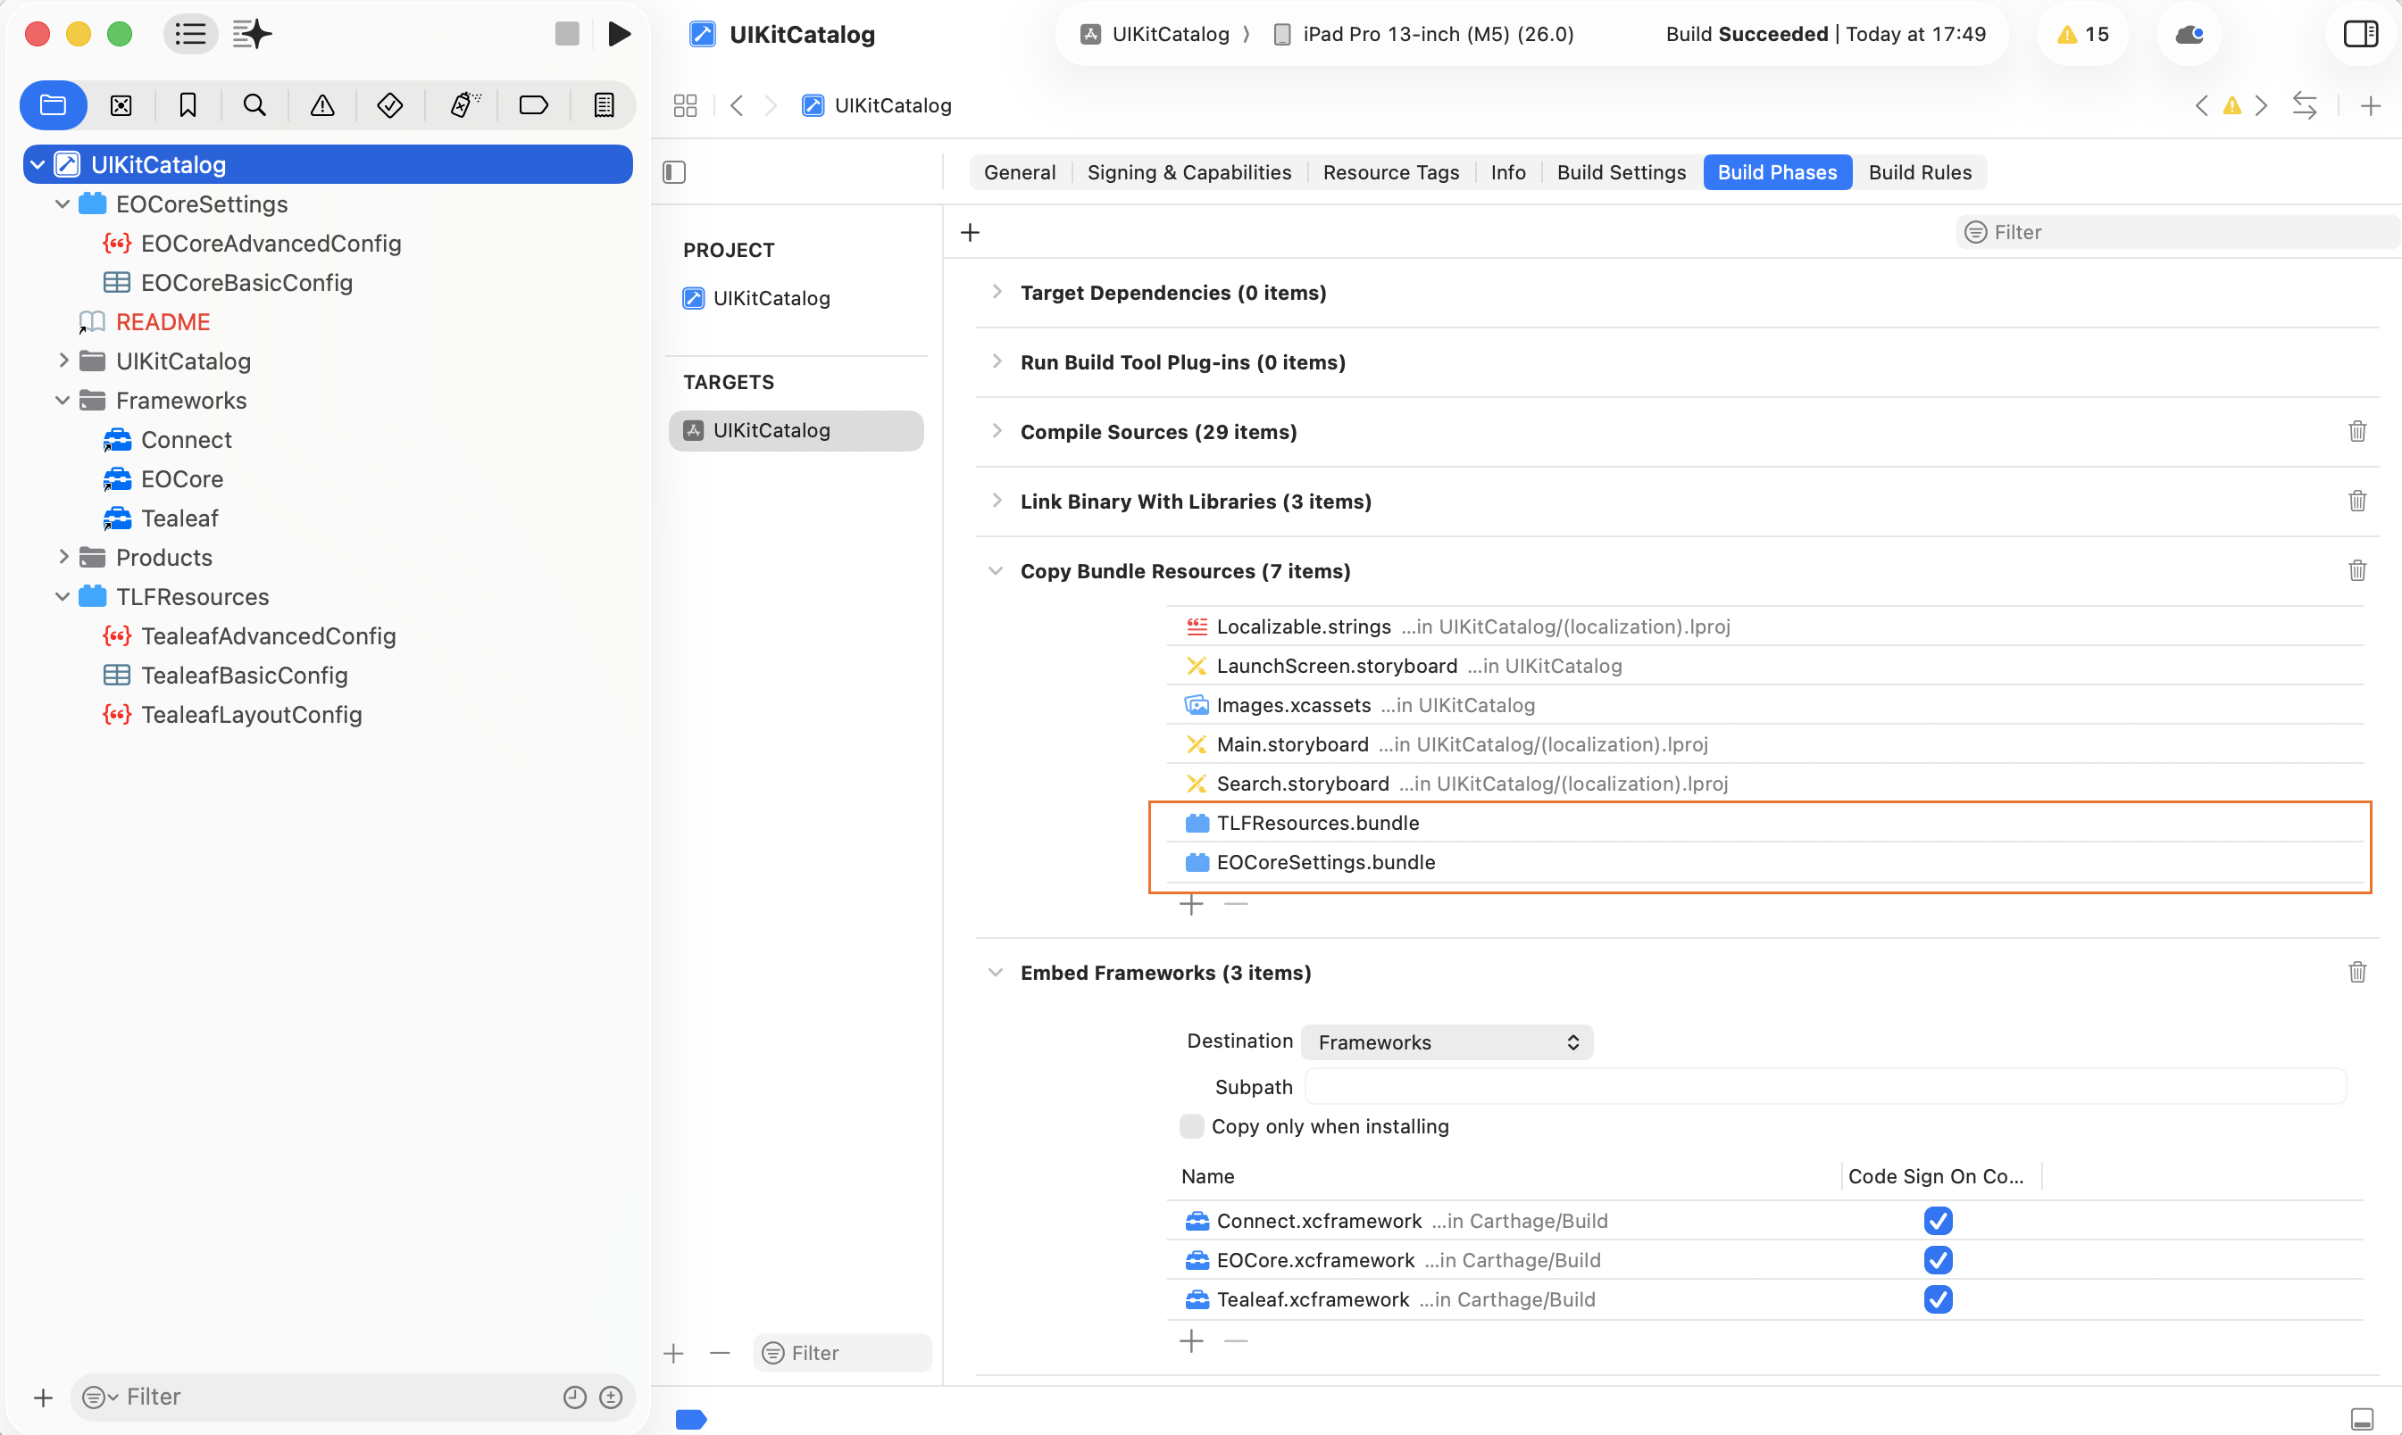Viewport: 2402px width, 1435px height.
Task: Toggle code signing for Connect.xcframework
Action: pyautogui.click(x=1938, y=1220)
